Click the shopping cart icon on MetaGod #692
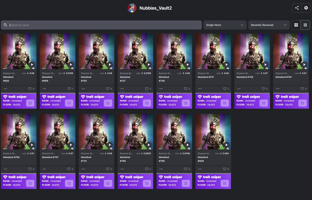Screen dimensions: 312x200 (30, 103)
